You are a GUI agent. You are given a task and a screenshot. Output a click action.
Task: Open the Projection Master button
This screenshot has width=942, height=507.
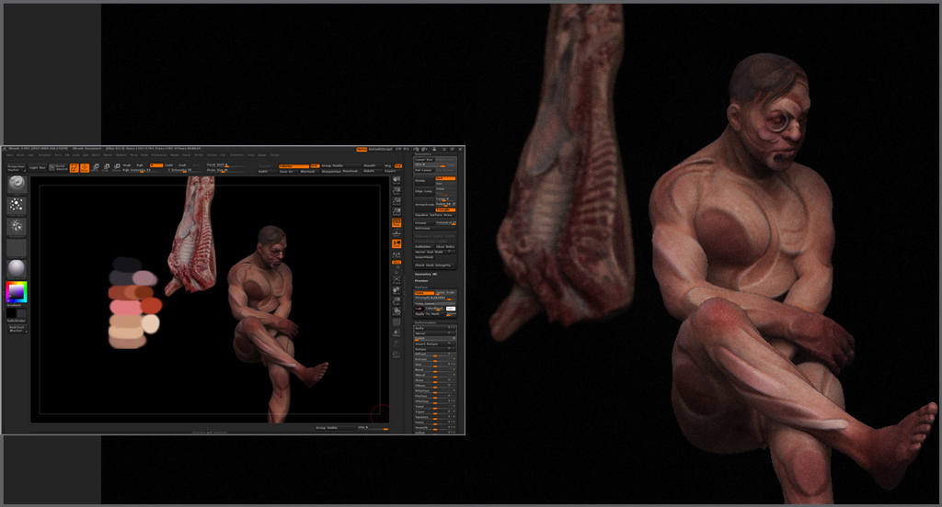pos(17,168)
